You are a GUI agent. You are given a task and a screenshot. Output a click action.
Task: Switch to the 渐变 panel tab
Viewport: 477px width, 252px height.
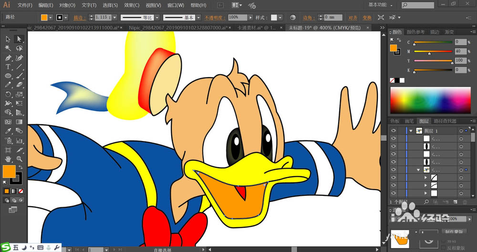click(x=449, y=32)
